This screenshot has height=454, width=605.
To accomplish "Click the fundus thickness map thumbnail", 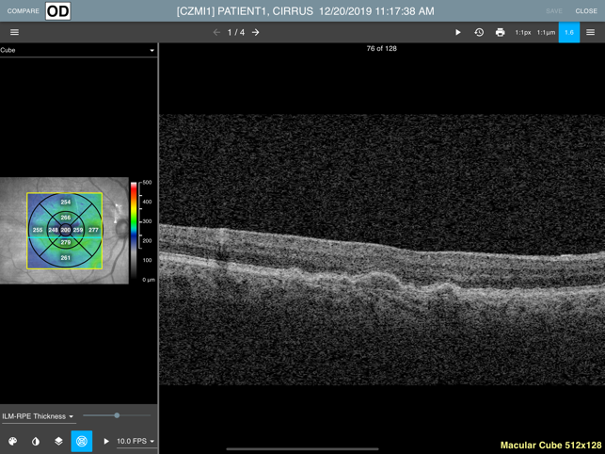I will point(64,231).
